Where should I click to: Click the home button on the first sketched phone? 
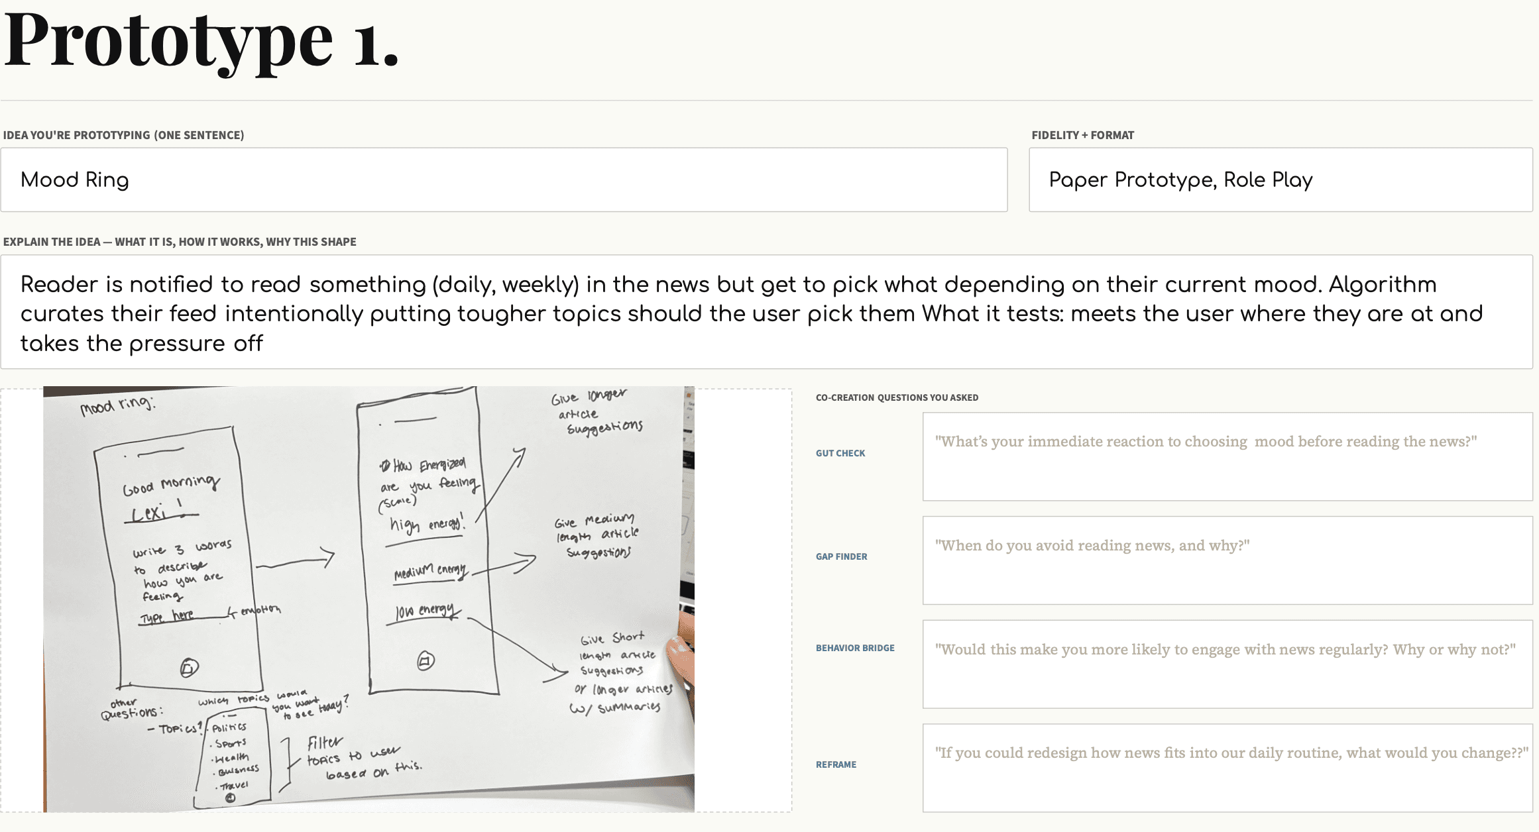190,668
